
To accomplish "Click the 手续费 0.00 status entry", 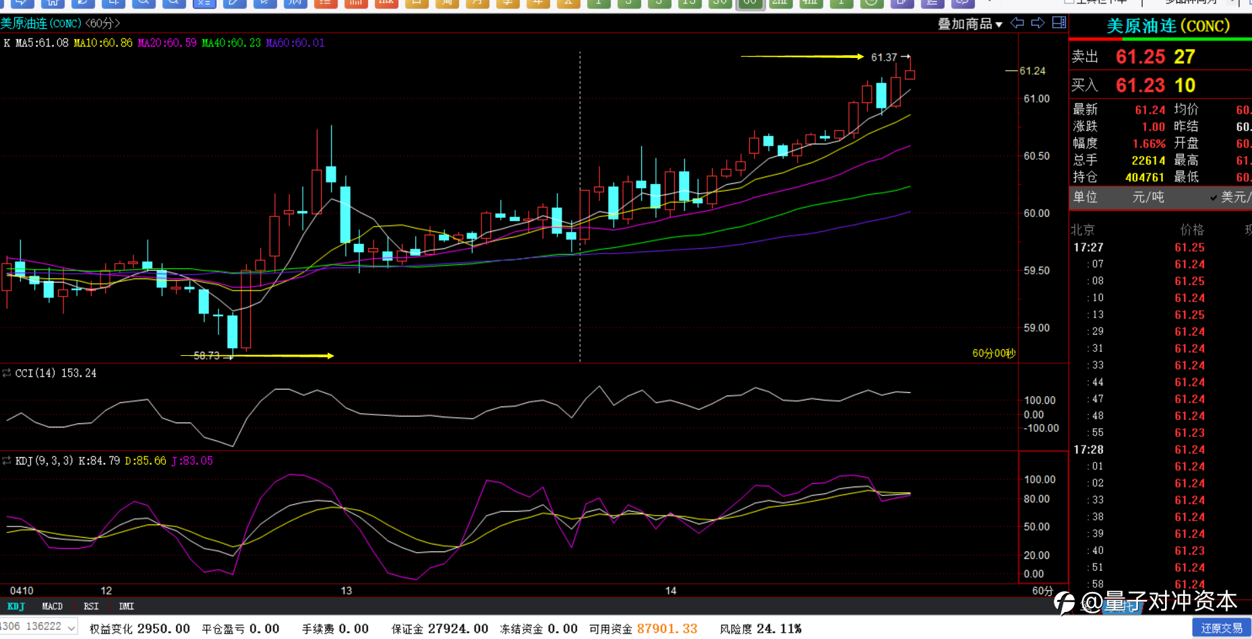I will pos(335,629).
